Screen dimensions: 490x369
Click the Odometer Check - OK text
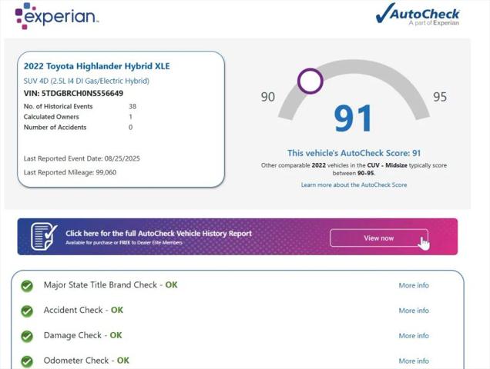86,361
